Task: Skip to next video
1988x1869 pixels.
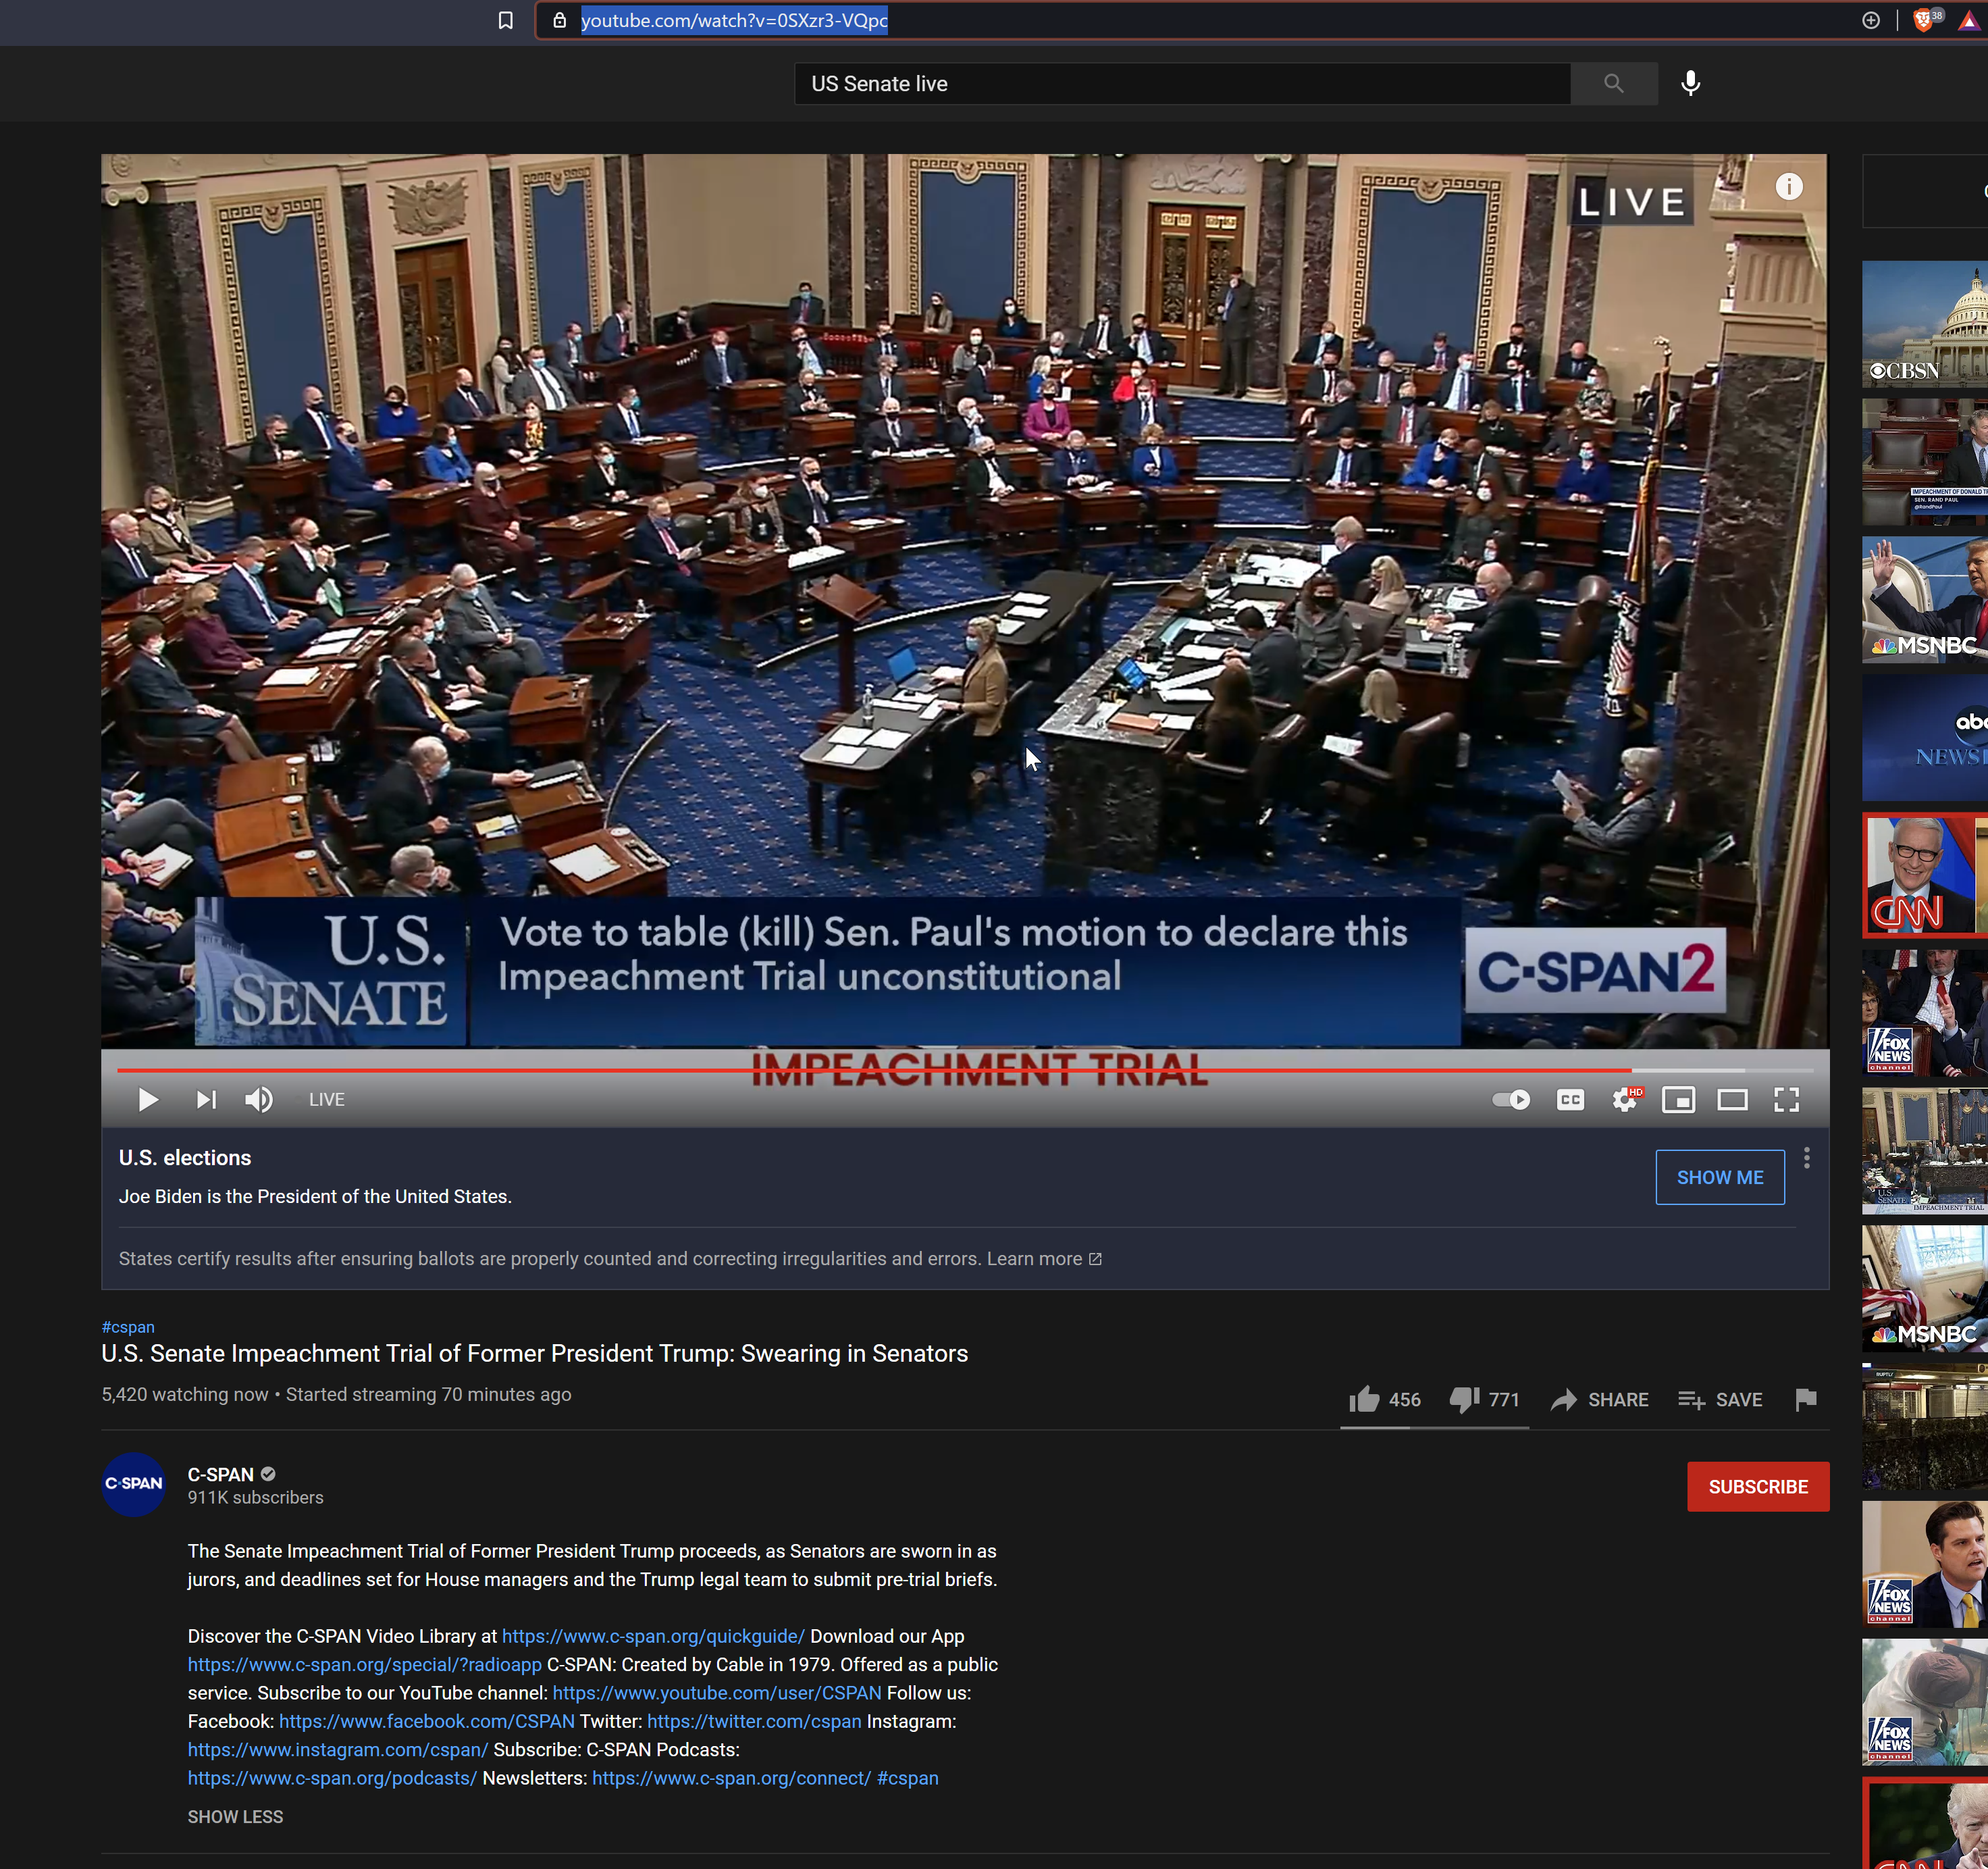Action: click(x=205, y=1100)
